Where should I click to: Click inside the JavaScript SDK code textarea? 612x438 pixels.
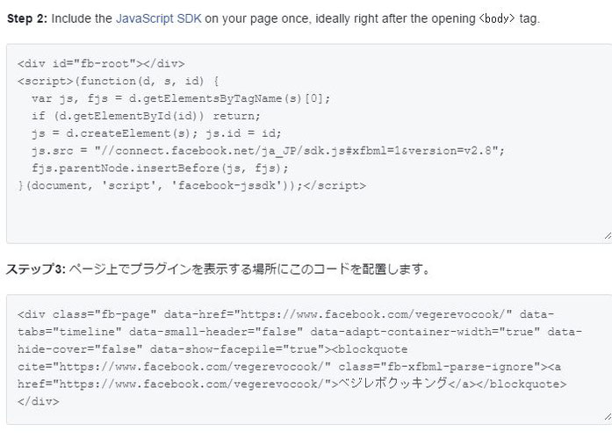tap(309, 144)
